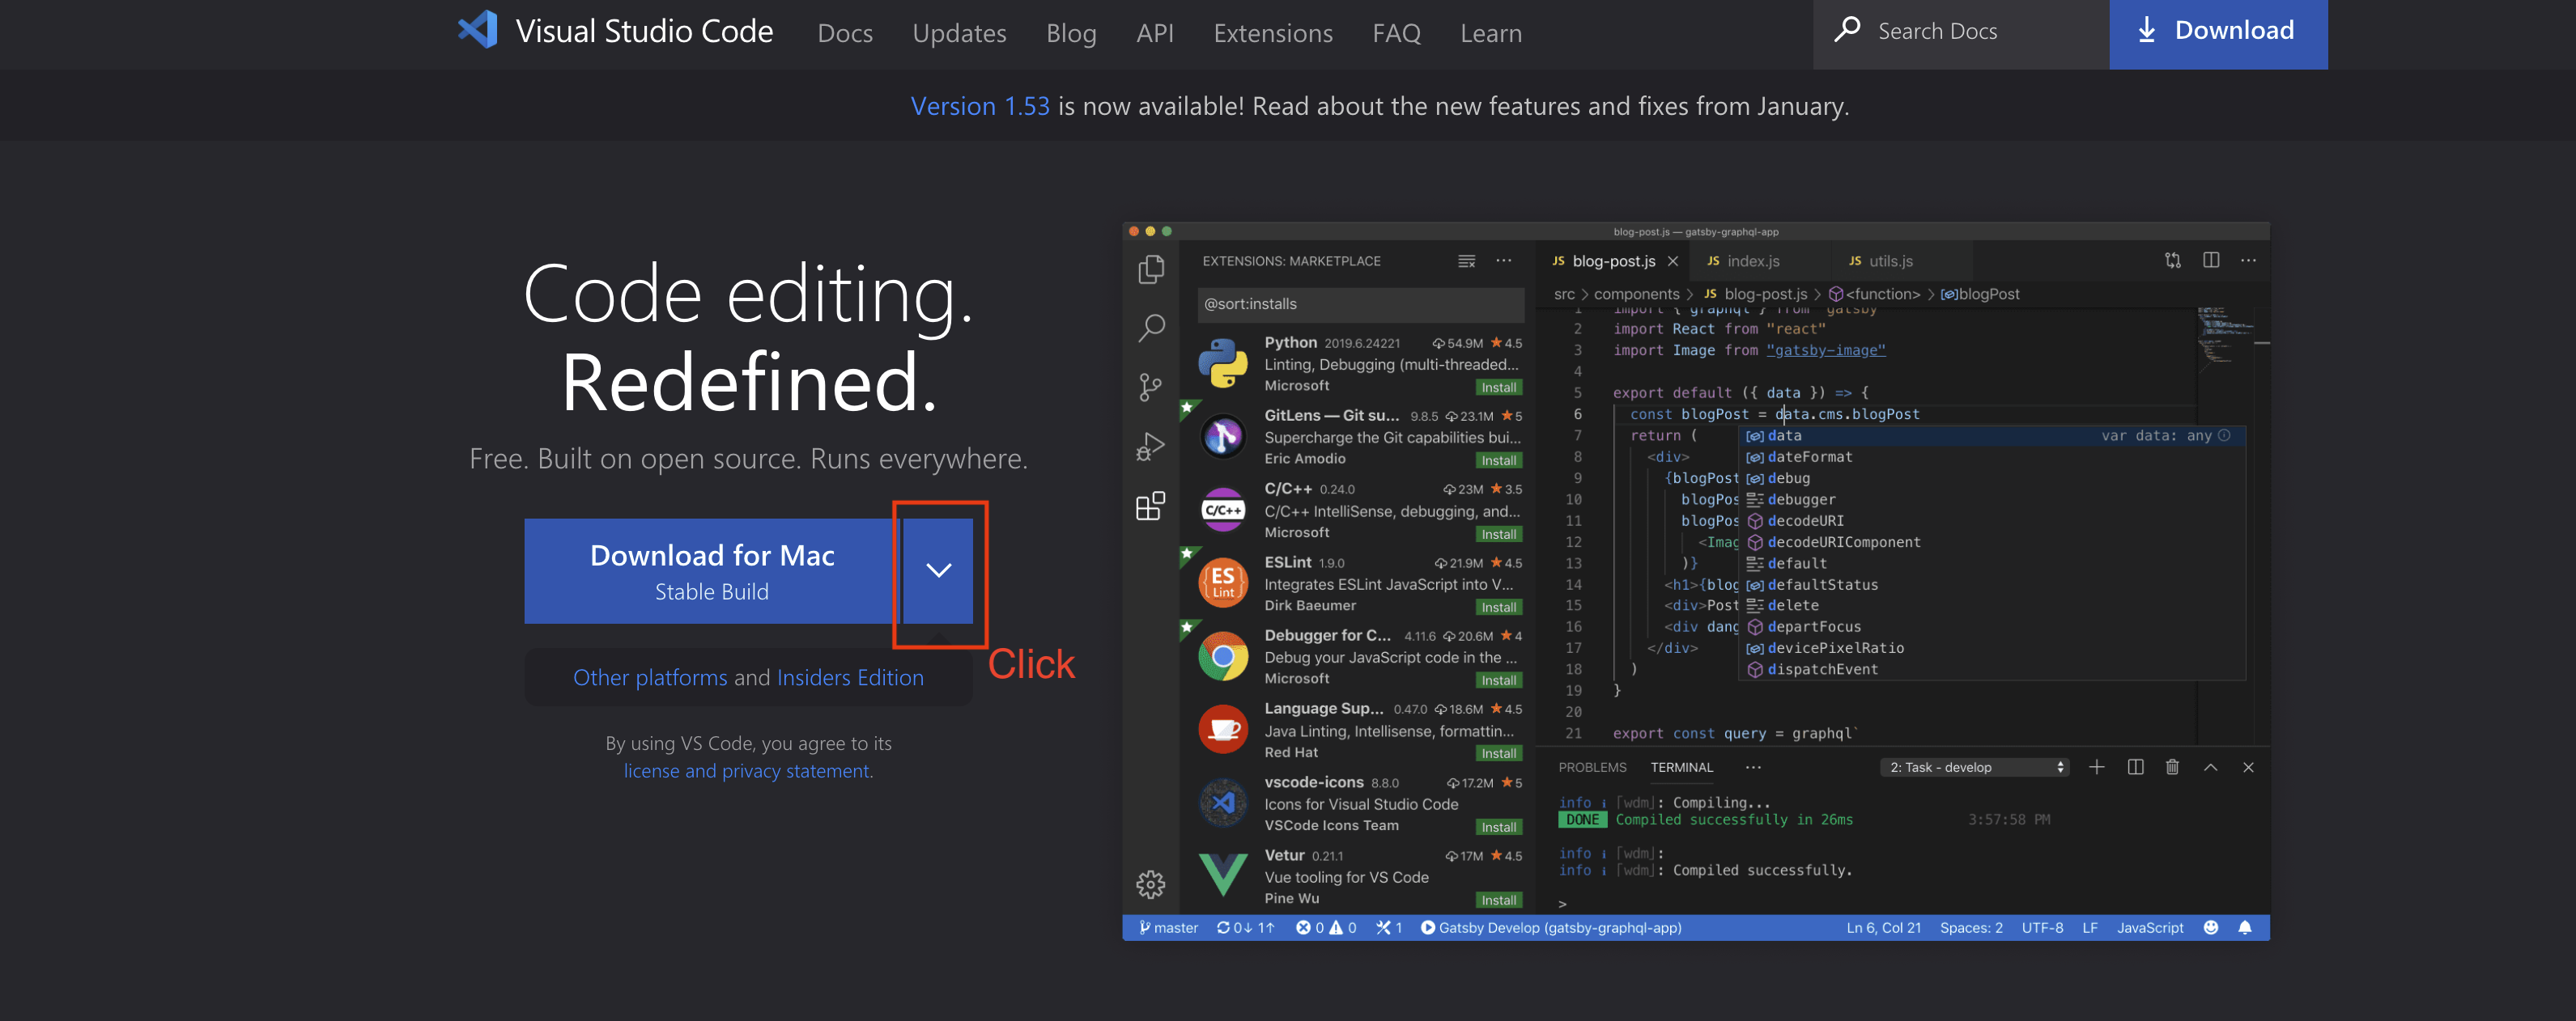
Task: Click 'Ln 6, Col 21' in status bar
Action: tap(1883, 927)
